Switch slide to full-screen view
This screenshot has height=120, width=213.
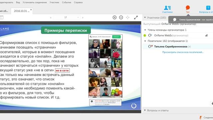(136, 17)
